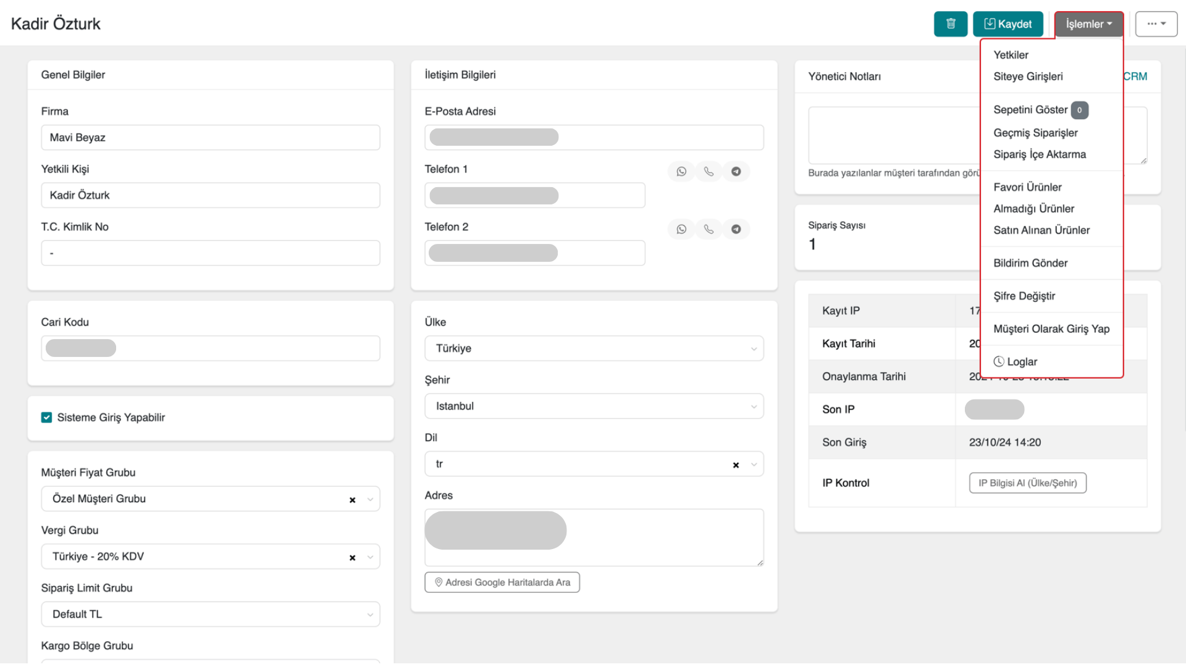Select Geçmiş Siparişler from menu
This screenshot has height=667, width=1186.
pos(1035,133)
